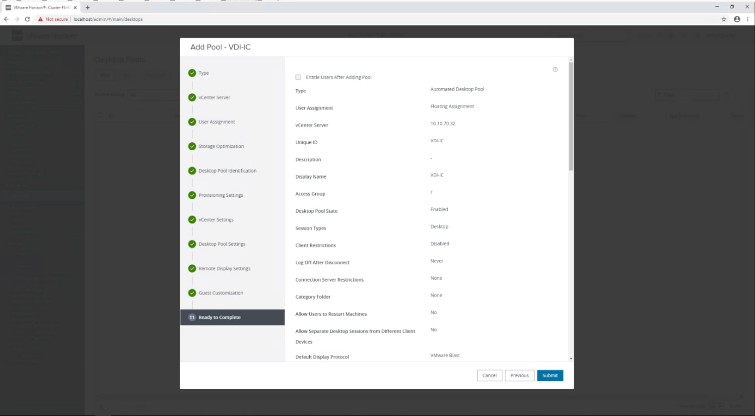The height and width of the screenshot is (416, 755).
Task: Click the green checkmark beside vCenter Server
Action: 192,97
